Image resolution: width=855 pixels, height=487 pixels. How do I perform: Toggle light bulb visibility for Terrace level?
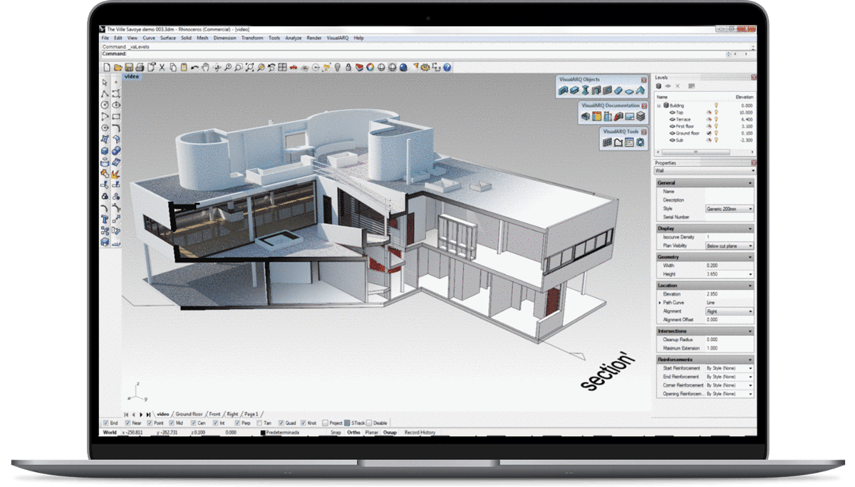pyautogui.click(x=715, y=119)
